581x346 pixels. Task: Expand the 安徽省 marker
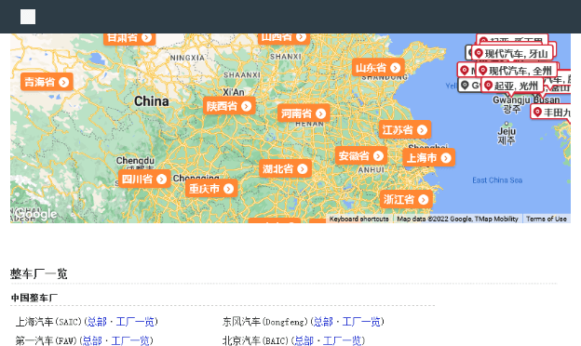coord(361,155)
